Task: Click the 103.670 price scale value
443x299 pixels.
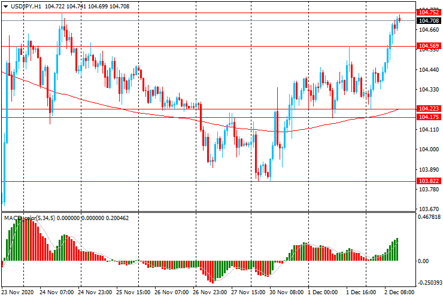Action: point(429,209)
